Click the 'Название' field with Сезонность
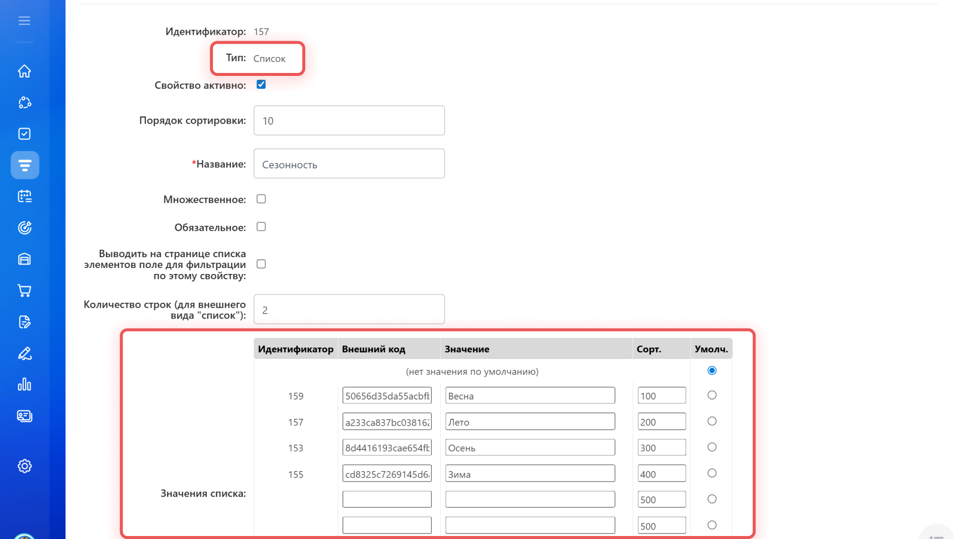This screenshot has height=539, width=953. (x=349, y=164)
